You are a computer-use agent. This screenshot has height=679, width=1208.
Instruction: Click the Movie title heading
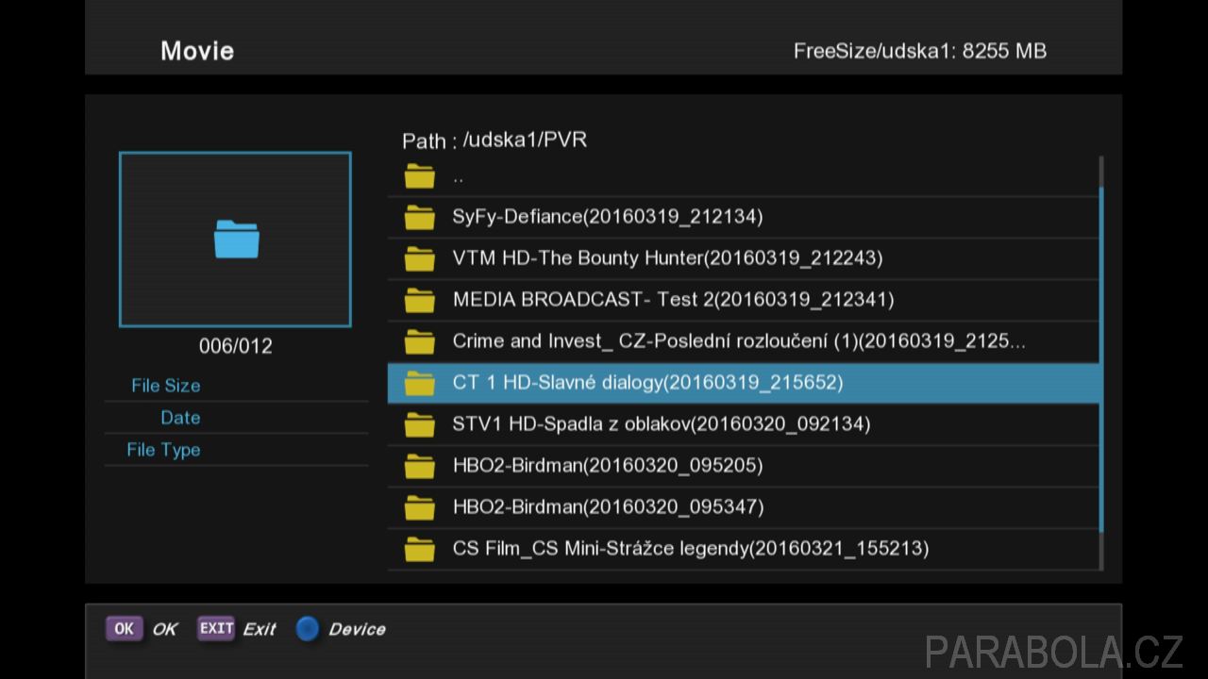click(197, 51)
